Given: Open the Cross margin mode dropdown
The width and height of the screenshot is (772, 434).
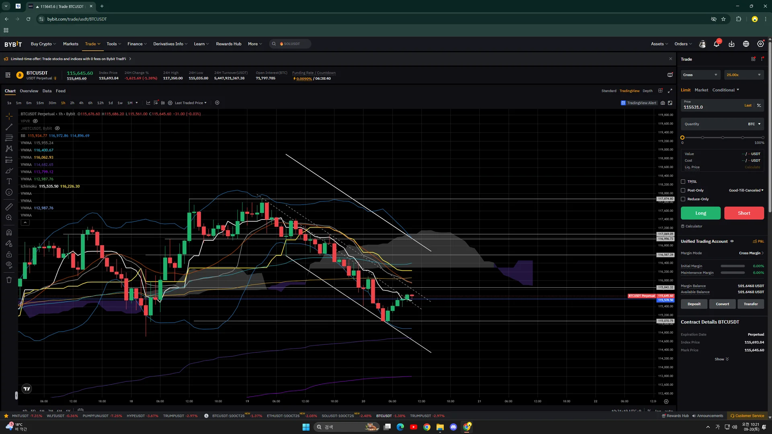Looking at the screenshot, I should (700, 75).
